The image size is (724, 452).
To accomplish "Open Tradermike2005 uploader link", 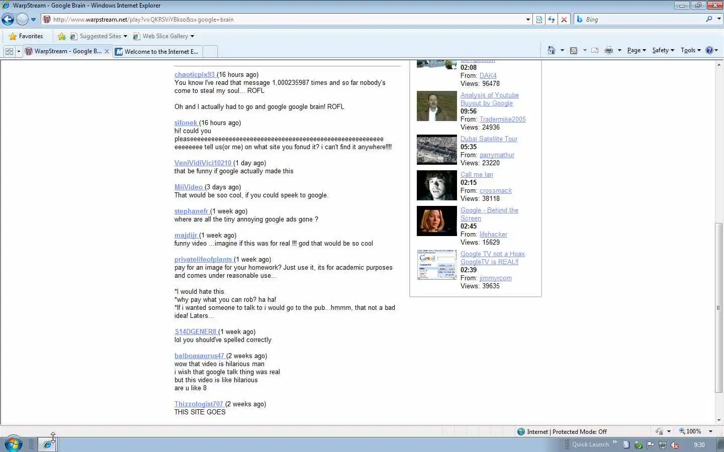I will click(502, 119).
